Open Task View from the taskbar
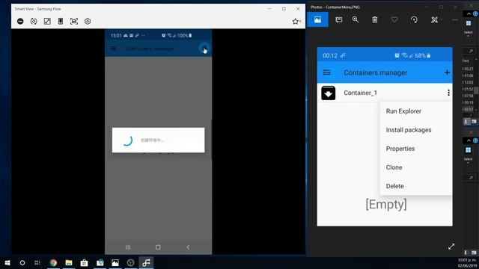 (x=37, y=262)
